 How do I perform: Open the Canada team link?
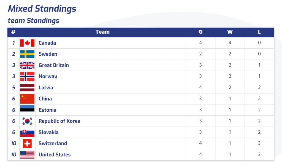47,43
